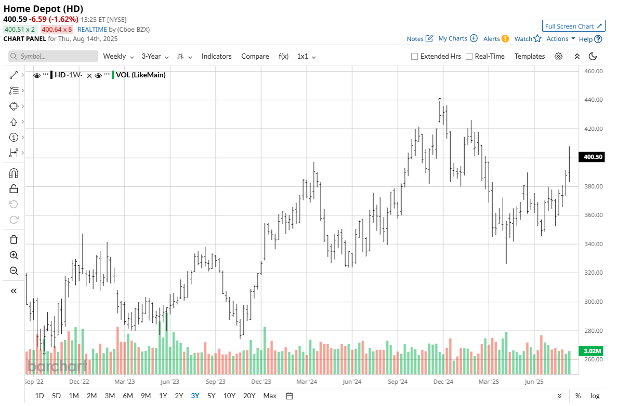Zoom out of the chart
The height and width of the screenshot is (406, 617).
click(x=14, y=271)
